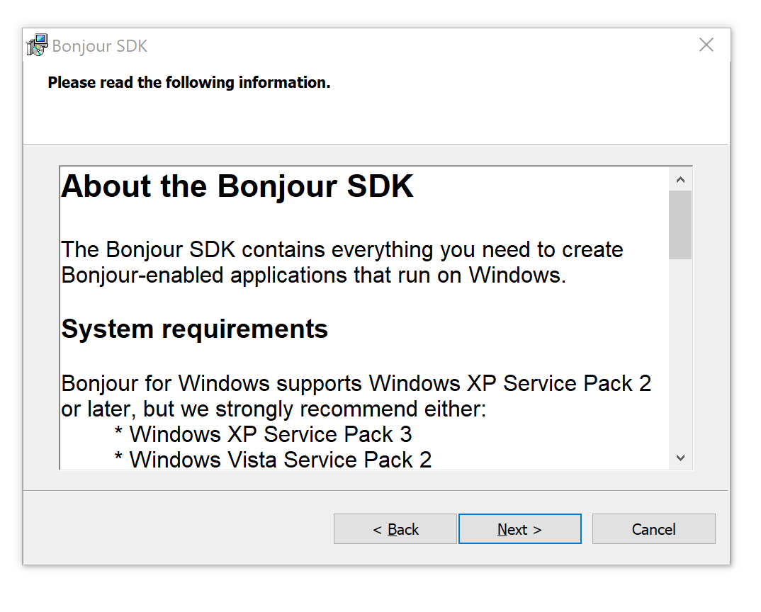Click the "Bonjour for Windows supports" line
This screenshot has width=761, height=612.
pos(356,384)
